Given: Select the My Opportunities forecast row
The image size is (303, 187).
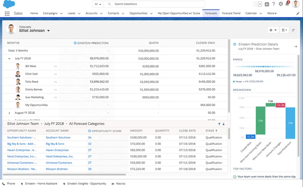Looking at the screenshot, I should (115, 105).
